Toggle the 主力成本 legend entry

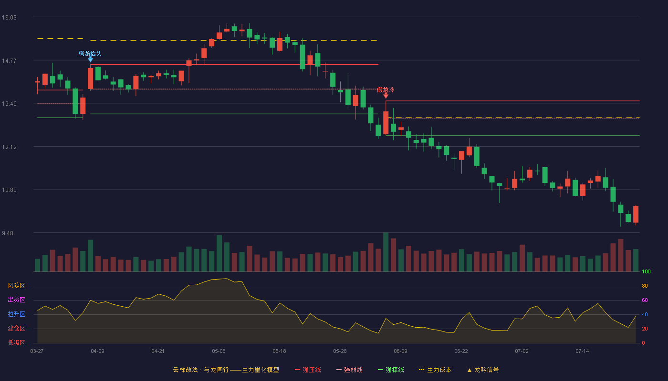tap(435, 370)
